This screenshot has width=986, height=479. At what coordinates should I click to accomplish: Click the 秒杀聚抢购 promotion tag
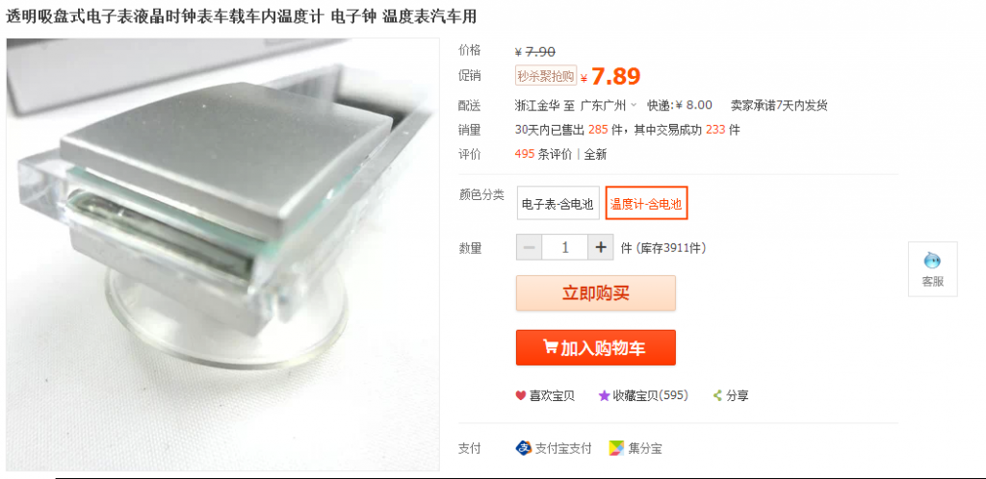tap(546, 76)
